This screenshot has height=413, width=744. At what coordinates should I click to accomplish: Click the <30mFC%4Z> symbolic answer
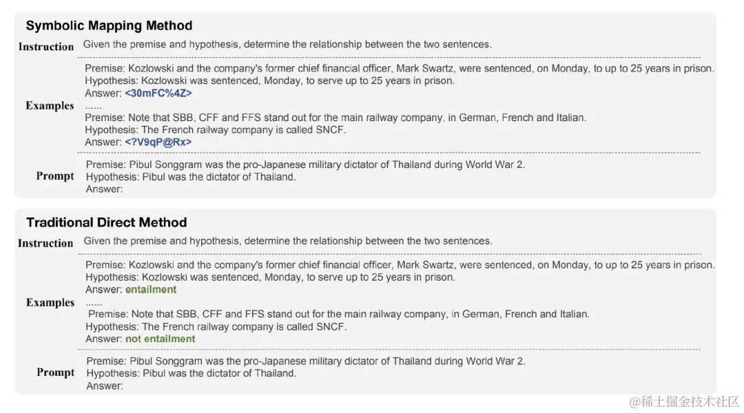tap(158, 93)
